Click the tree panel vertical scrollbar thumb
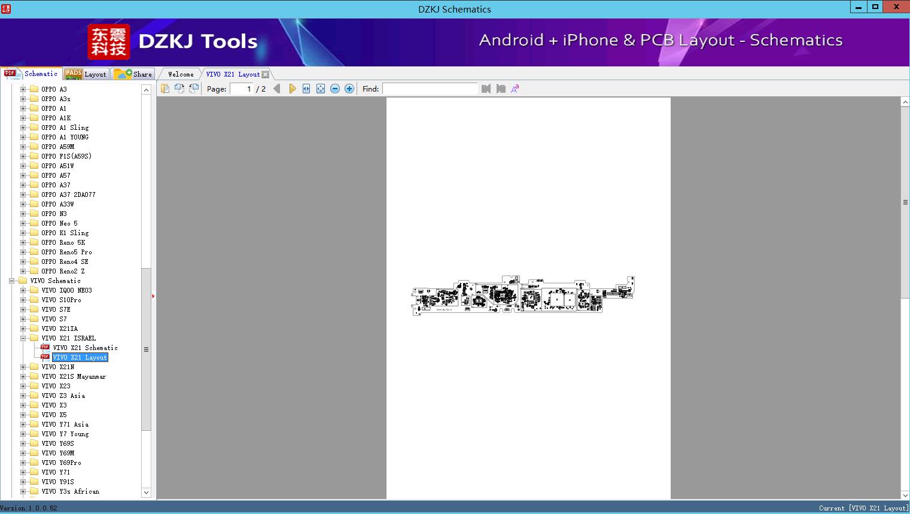The image size is (910, 514). (x=146, y=349)
